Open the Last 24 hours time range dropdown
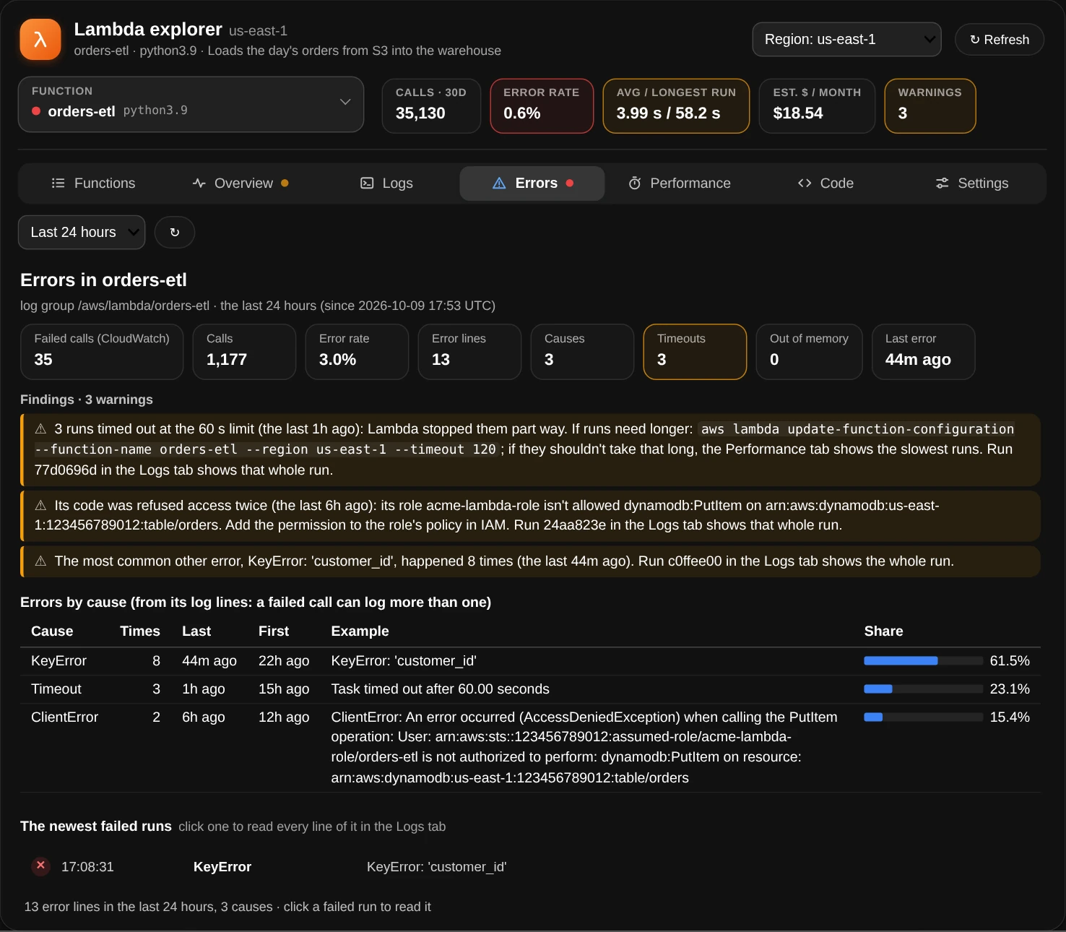This screenshot has height=932, width=1066. click(x=82, y=233)
